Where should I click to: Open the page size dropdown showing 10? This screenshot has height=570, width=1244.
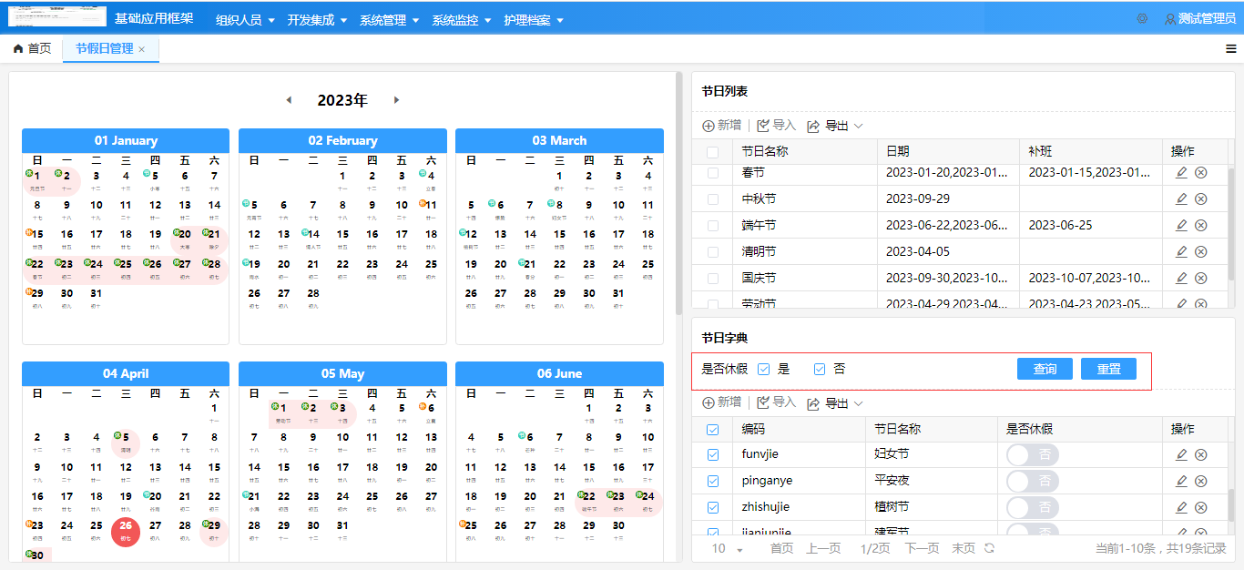click(723, 548)
